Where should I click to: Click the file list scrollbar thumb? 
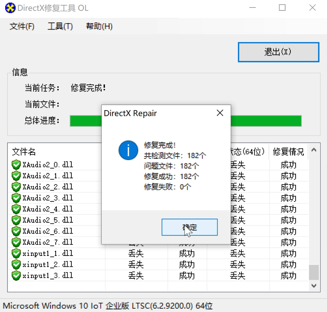(314, 272)
